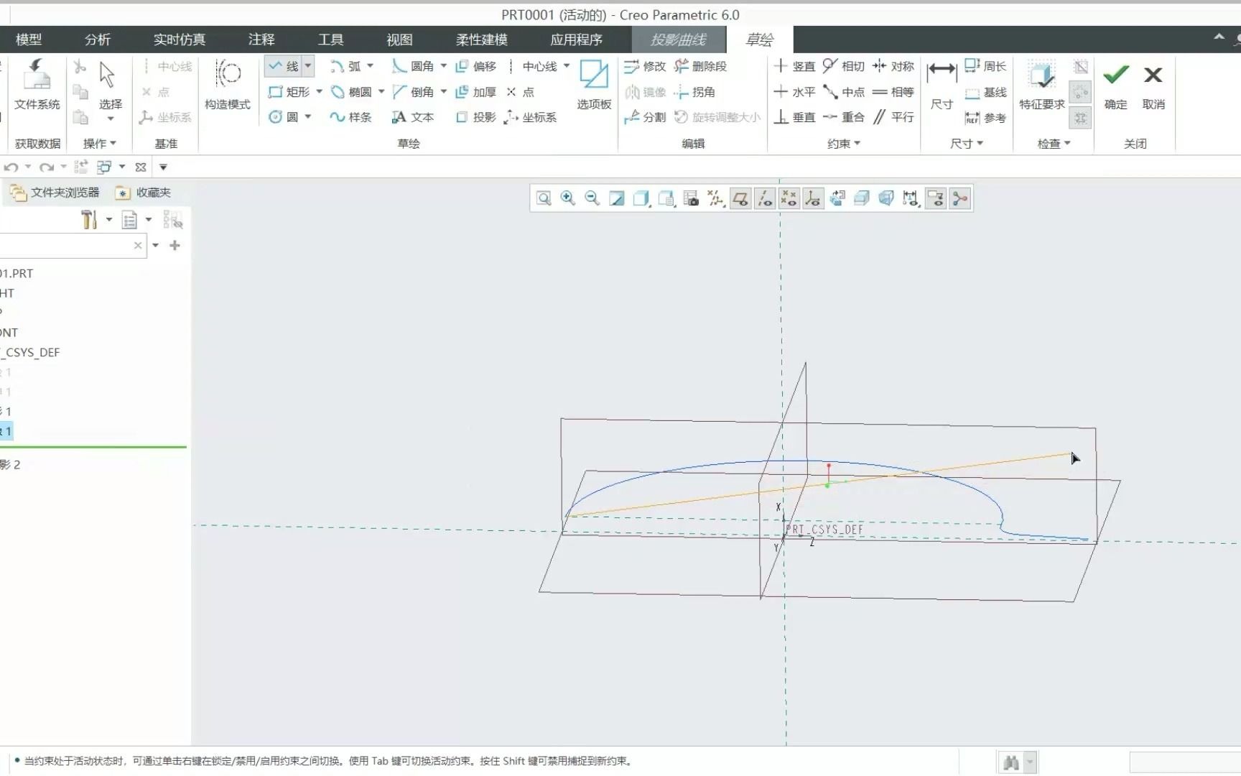Open the Live Simulation (实时仿真) tab
The image size is (1241, 776).
click(x=180, y=40)
